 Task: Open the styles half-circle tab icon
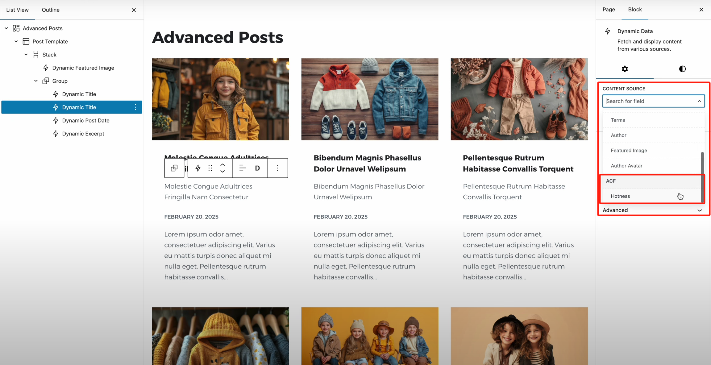682,69
